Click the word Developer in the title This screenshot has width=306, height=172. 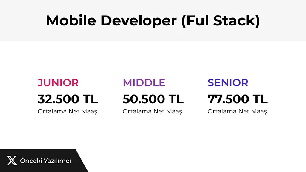pos(136,20)
